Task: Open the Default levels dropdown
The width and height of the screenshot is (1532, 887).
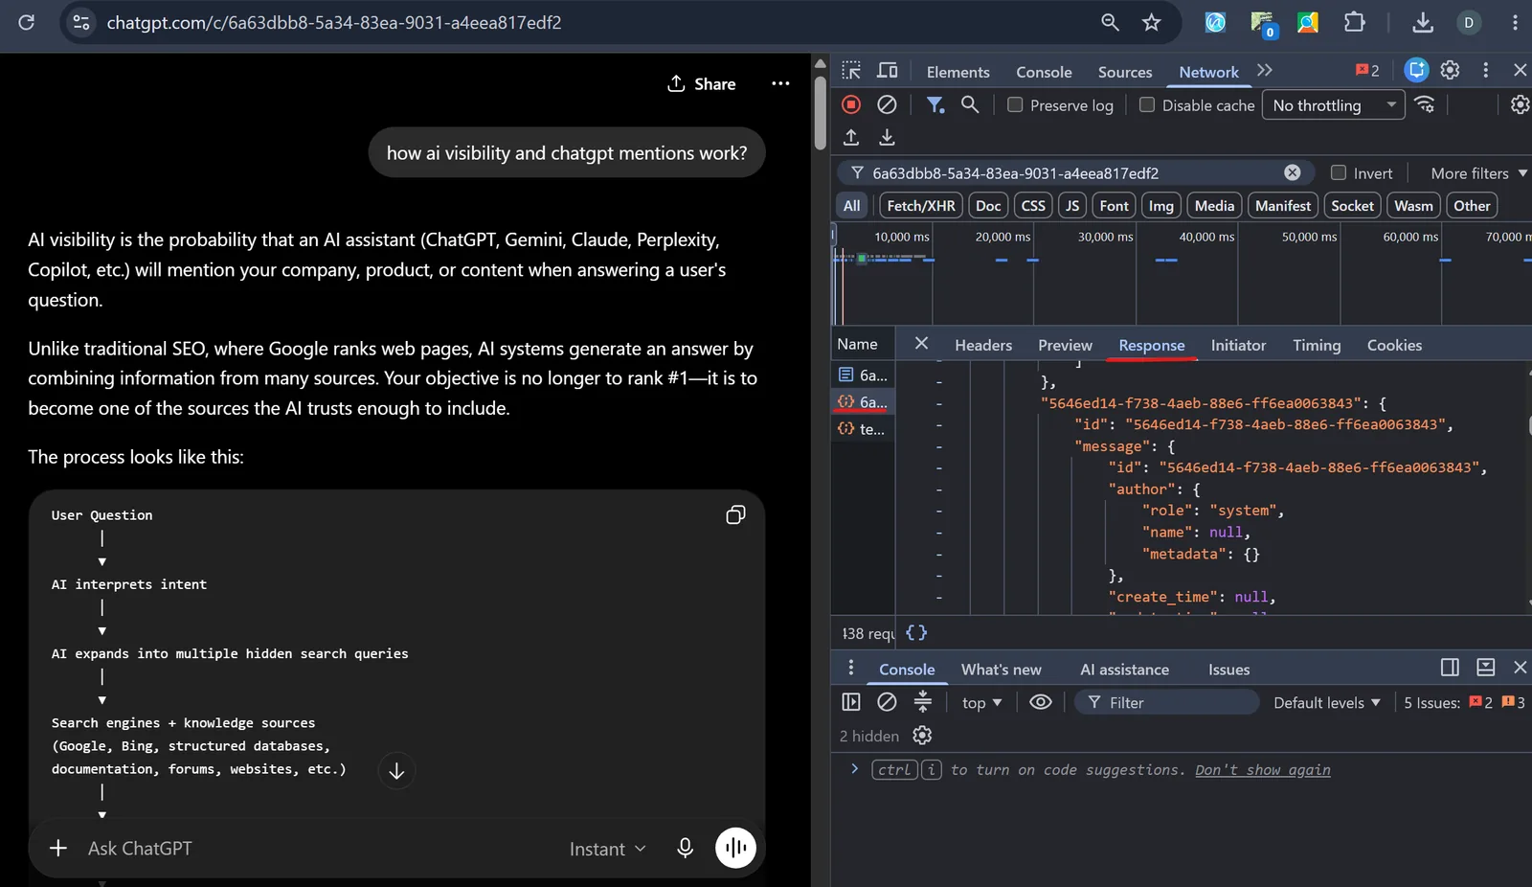Action: point(1327,702)
